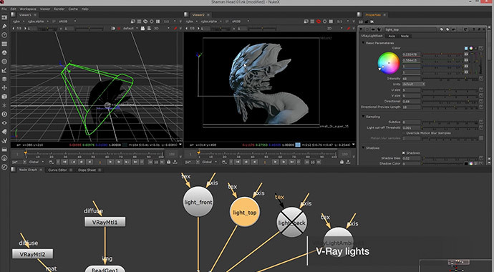
Task: Open the File menu
Action: [x=4, y=9]
